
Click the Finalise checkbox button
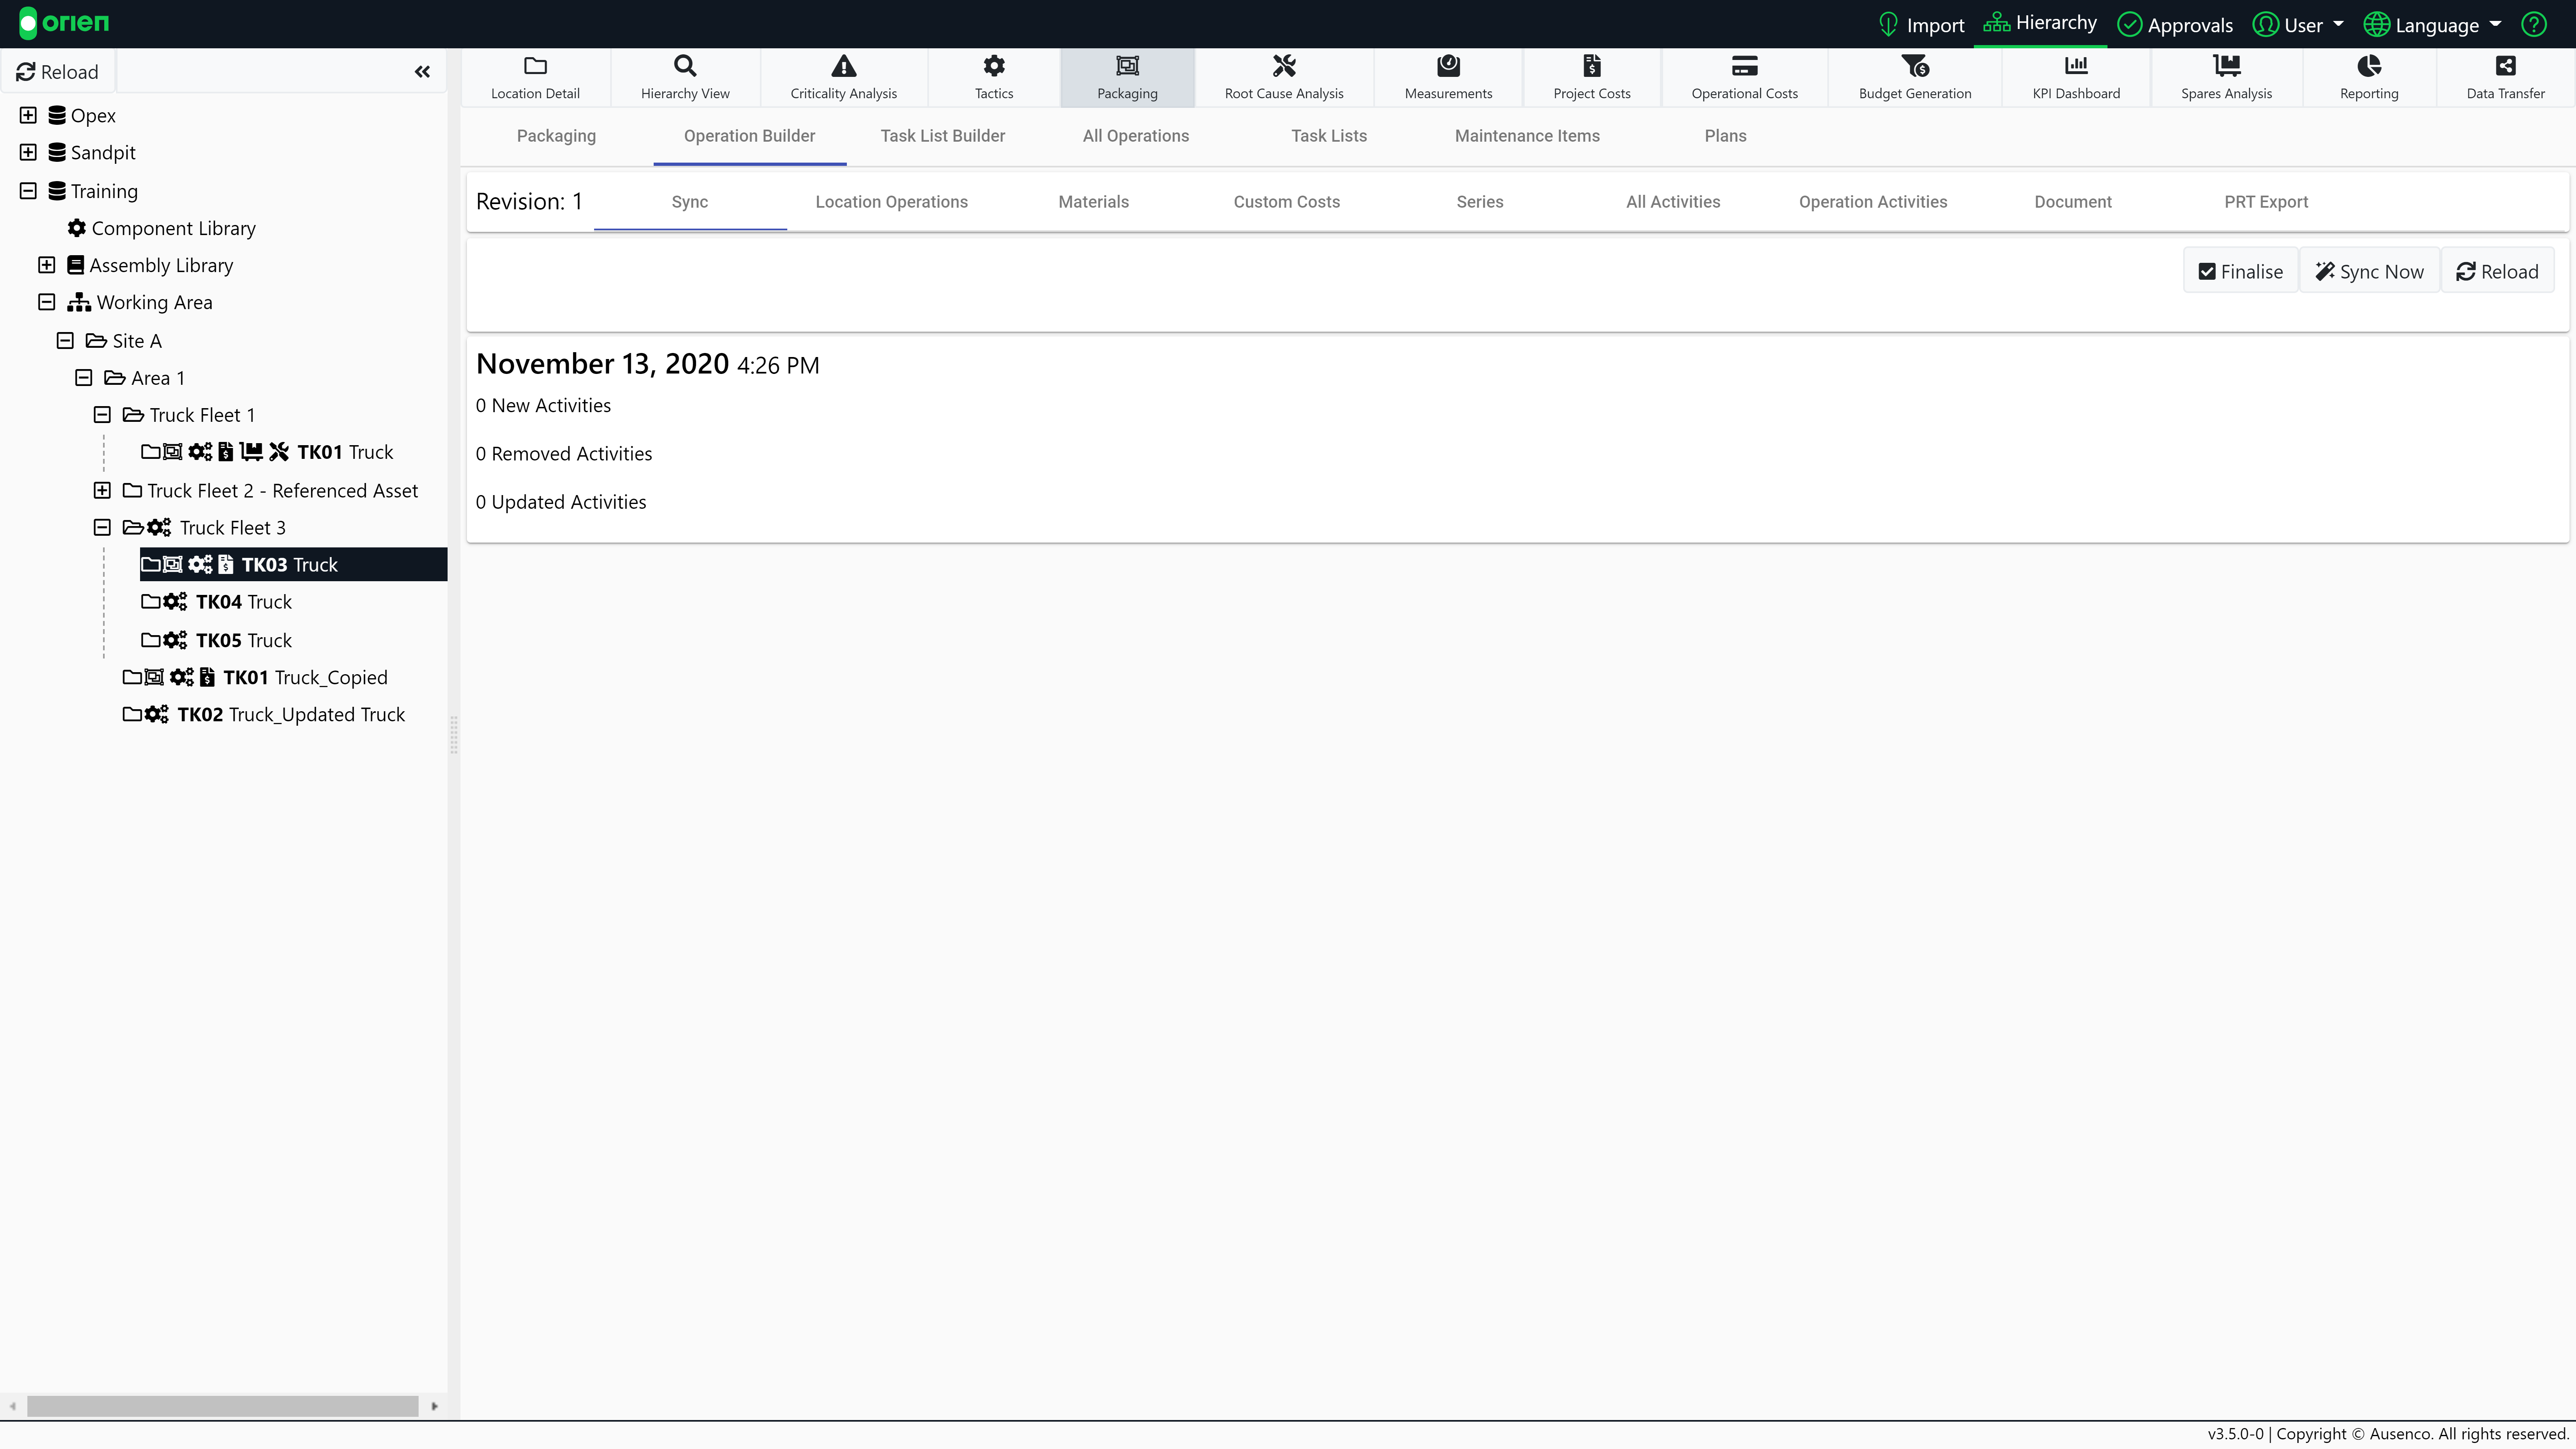click(2240, 270)
